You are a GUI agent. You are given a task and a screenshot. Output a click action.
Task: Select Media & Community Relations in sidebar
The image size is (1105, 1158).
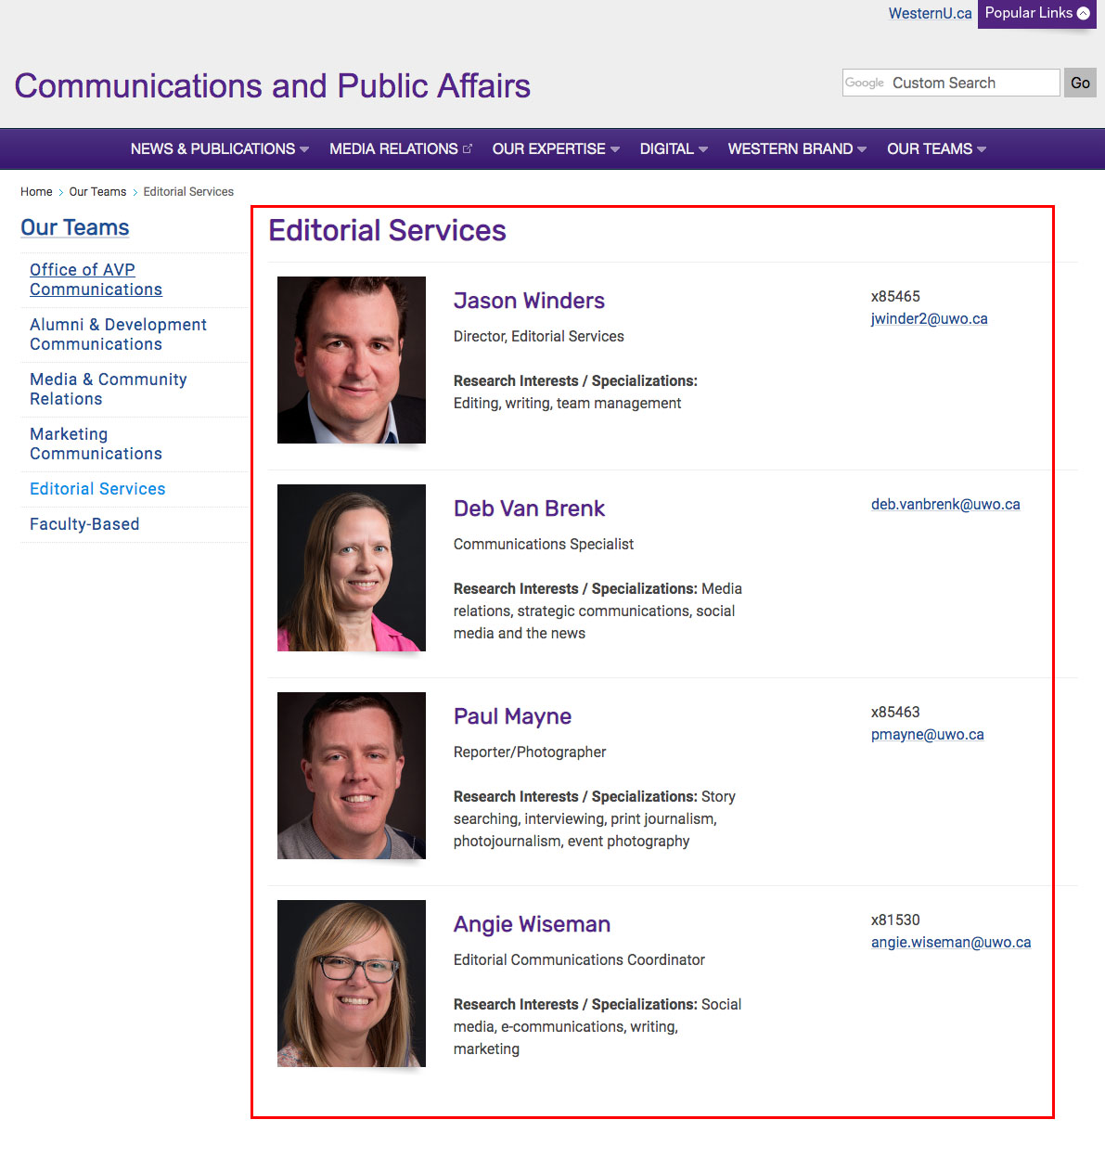108,389
